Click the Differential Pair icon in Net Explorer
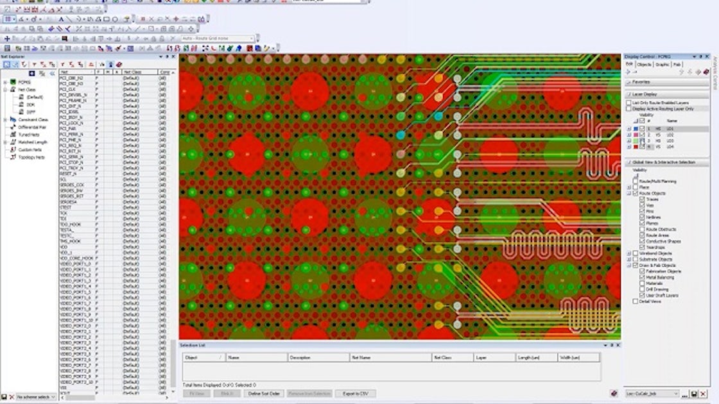The width and height of the screenshot is (719, 404). 13,127
